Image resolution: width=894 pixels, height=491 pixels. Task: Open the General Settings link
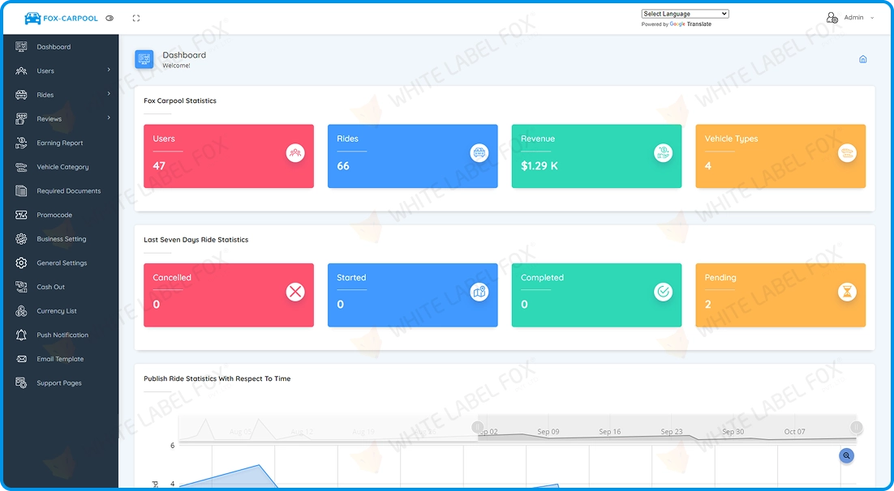62,263
